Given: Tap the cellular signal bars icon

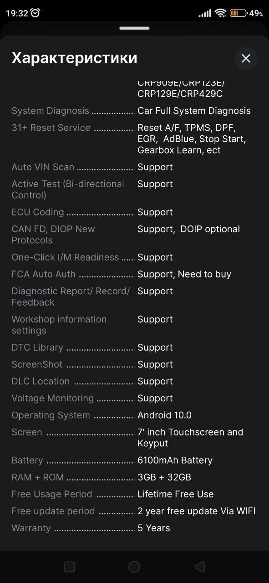Looking at the screenshot, I should click(x=205, y=13).
